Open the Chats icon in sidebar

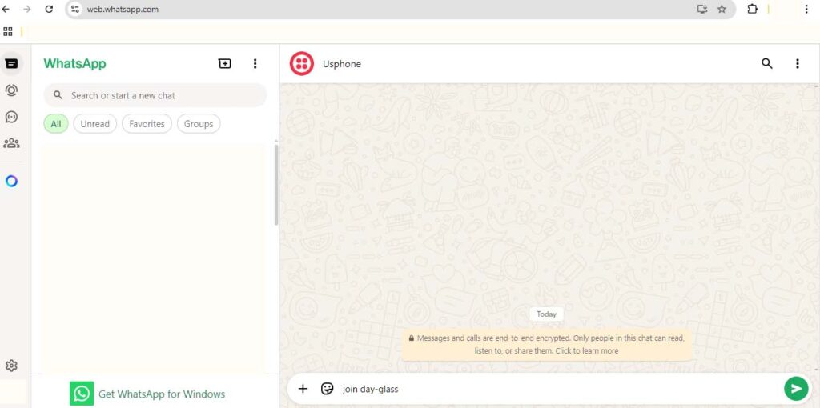tap(11, 64)
